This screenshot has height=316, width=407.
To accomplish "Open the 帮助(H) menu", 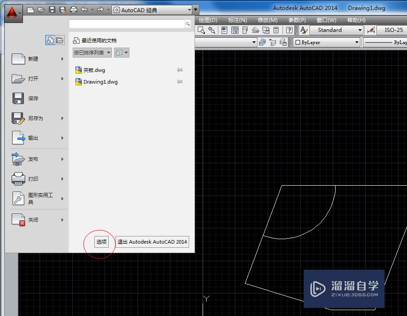I will tap(356, 20).
